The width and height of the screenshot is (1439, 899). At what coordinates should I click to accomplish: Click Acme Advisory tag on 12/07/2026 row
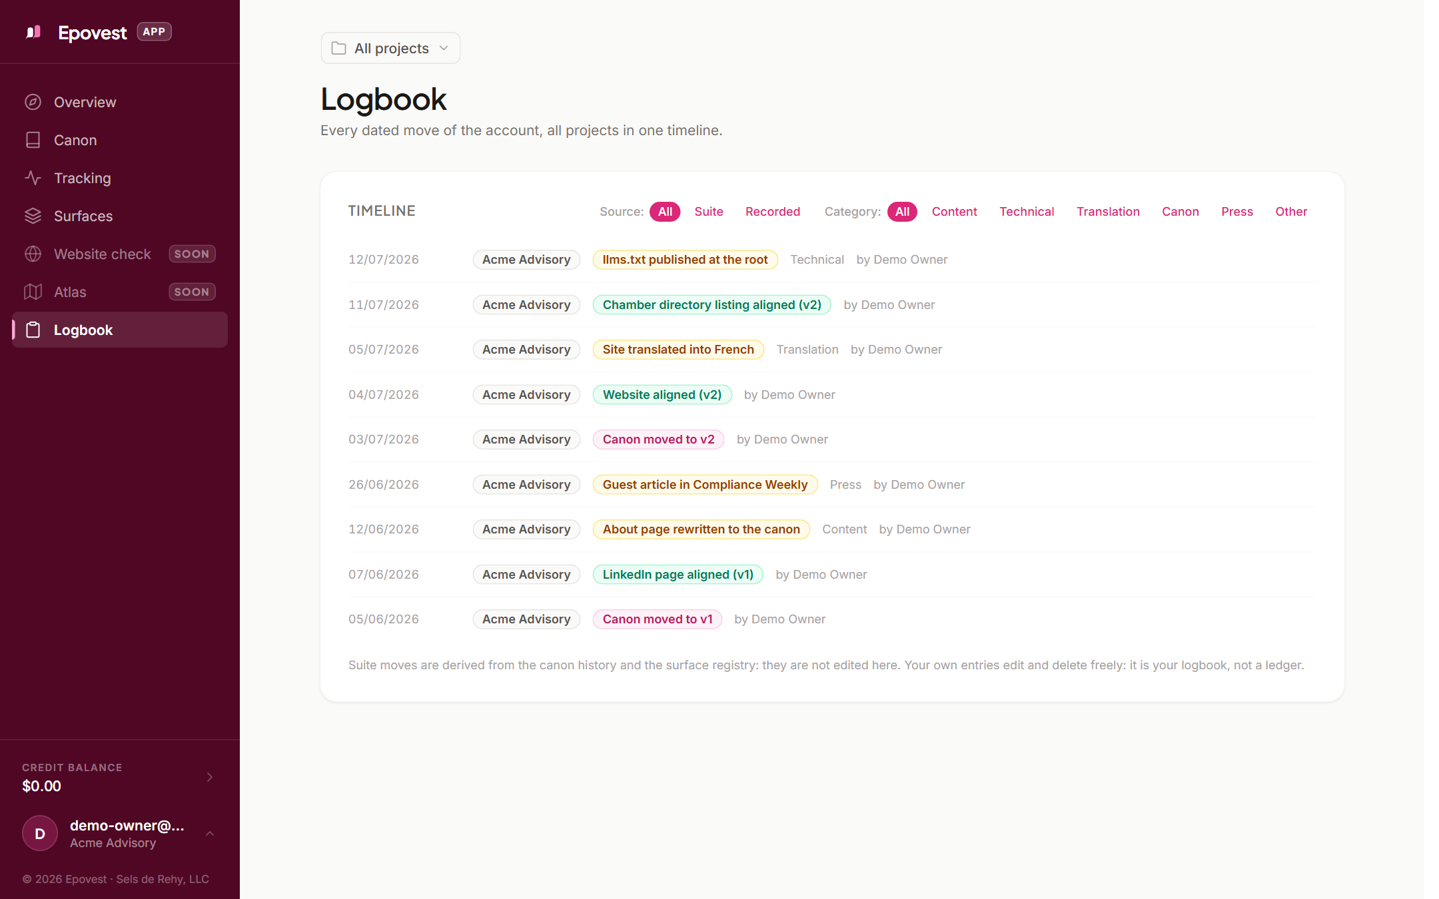(x=526, y=260)
